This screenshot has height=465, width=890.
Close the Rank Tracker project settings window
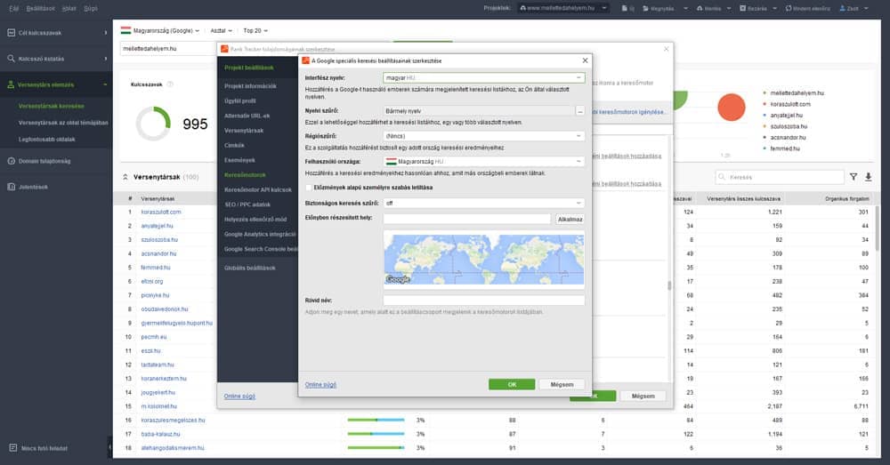click(667, 49)
